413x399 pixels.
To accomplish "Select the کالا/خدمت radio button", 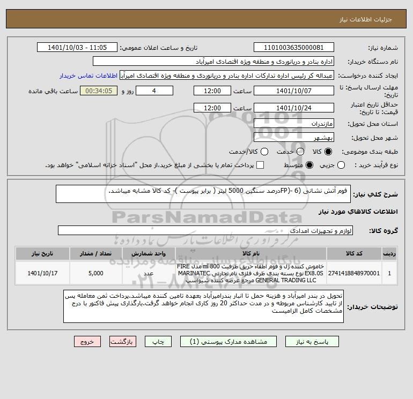I will click(x=264, y=152).
